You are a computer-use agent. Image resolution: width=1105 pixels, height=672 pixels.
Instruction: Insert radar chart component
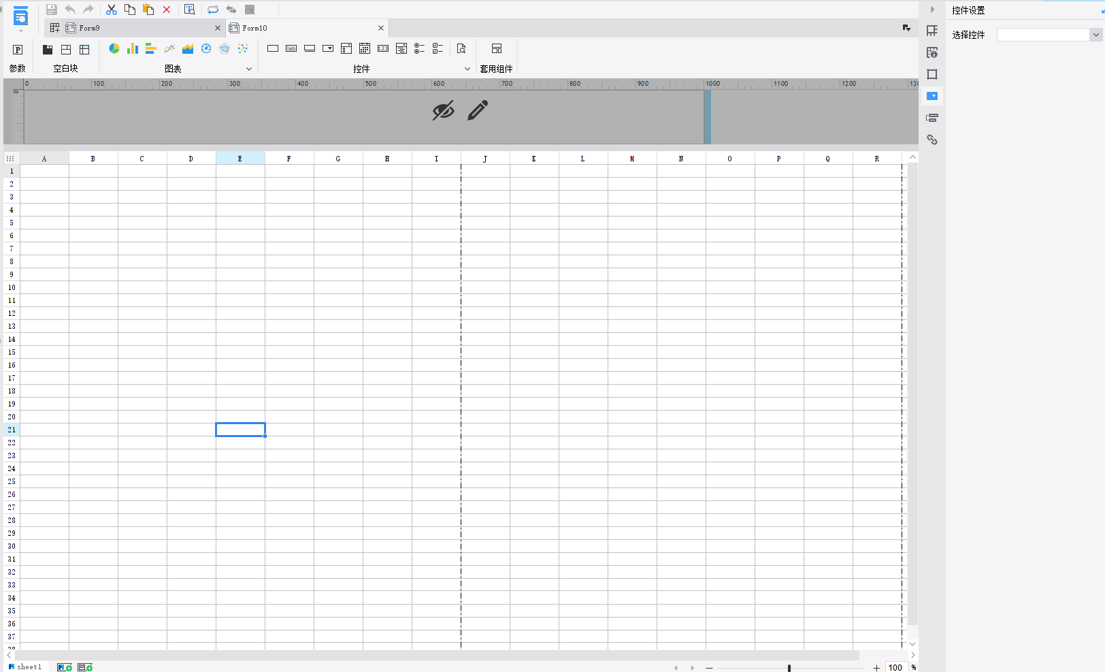point(225,48)
